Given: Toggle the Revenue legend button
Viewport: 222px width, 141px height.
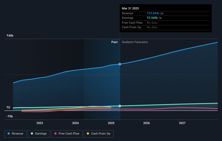Looking at the screenshot, I should click(15, 134).
